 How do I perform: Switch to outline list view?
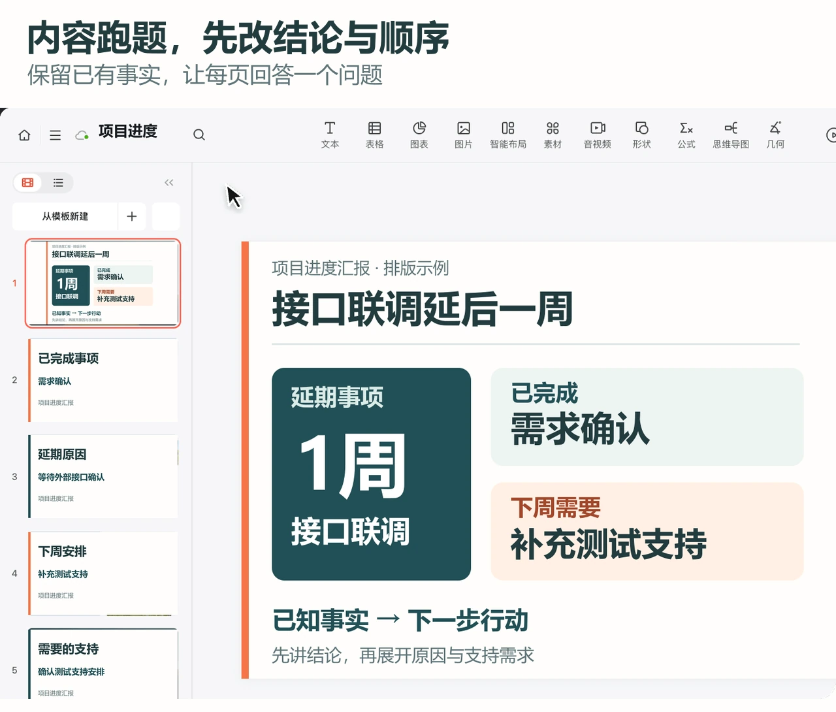[x=58, y=183]
